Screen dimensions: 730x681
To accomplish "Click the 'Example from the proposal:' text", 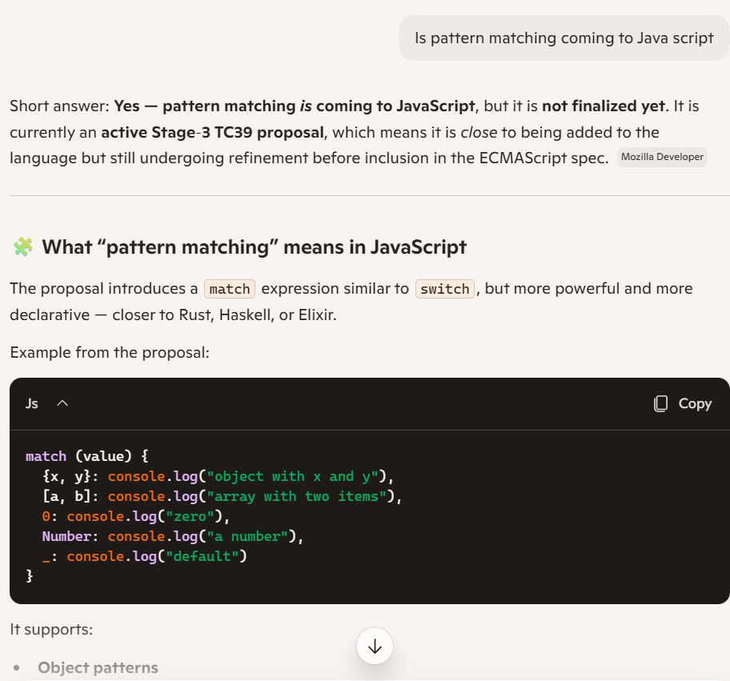I will [110, 352].
